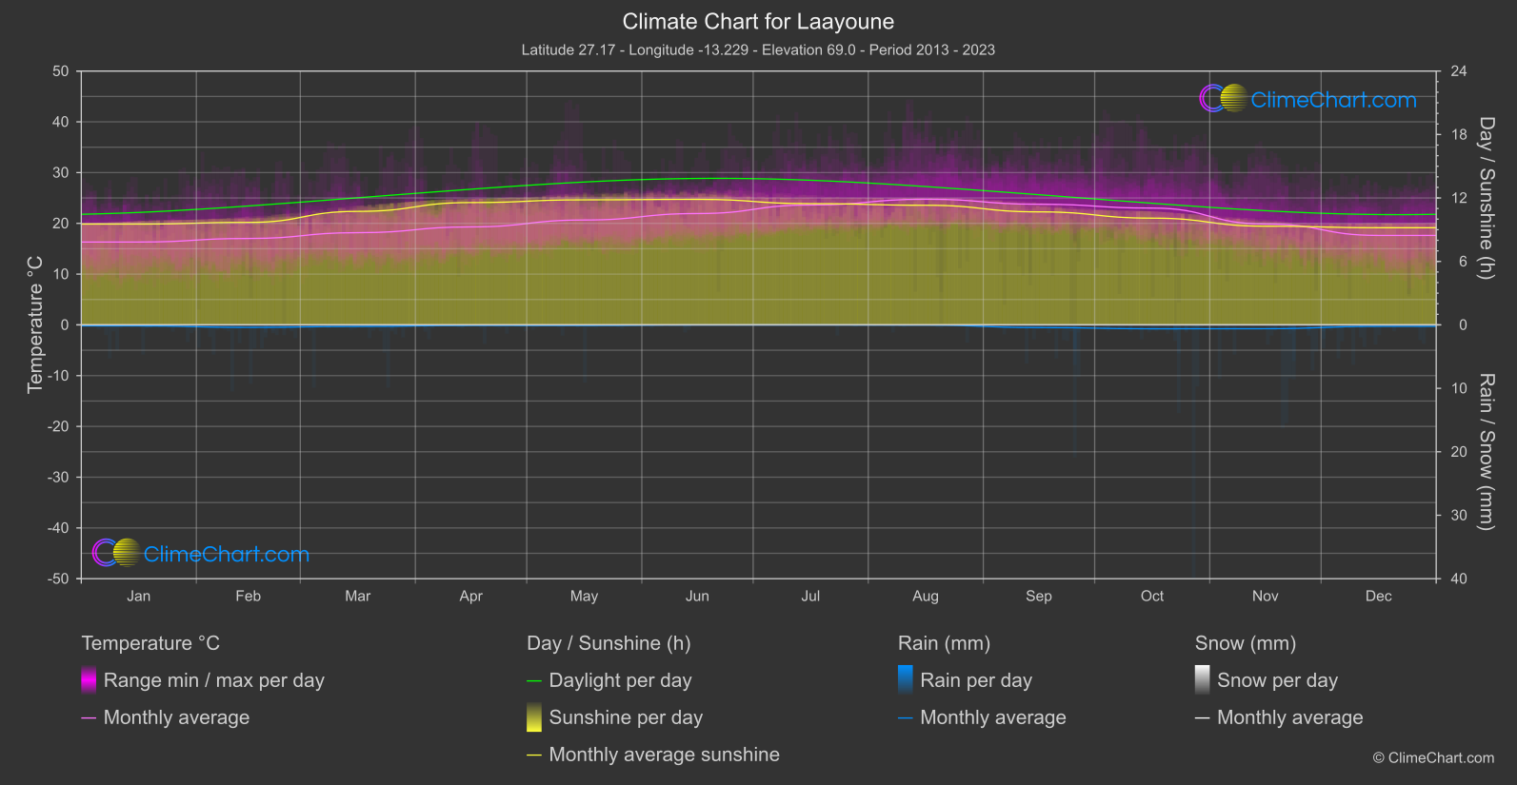
Task: Click the 'Jan' month label on x-axis
Action: [139, 596]
